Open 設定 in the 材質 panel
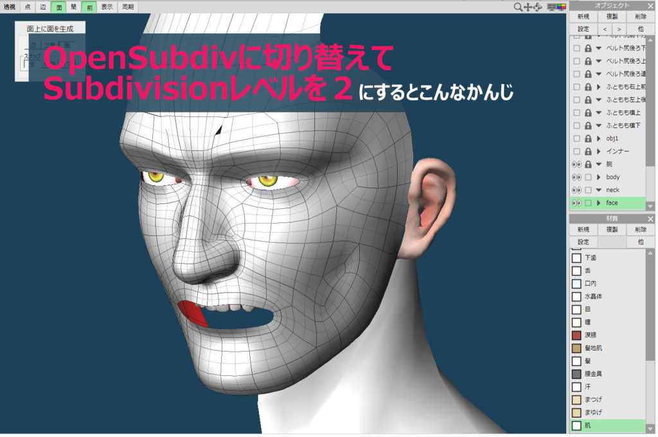658x437 pixels. [583, 242]
